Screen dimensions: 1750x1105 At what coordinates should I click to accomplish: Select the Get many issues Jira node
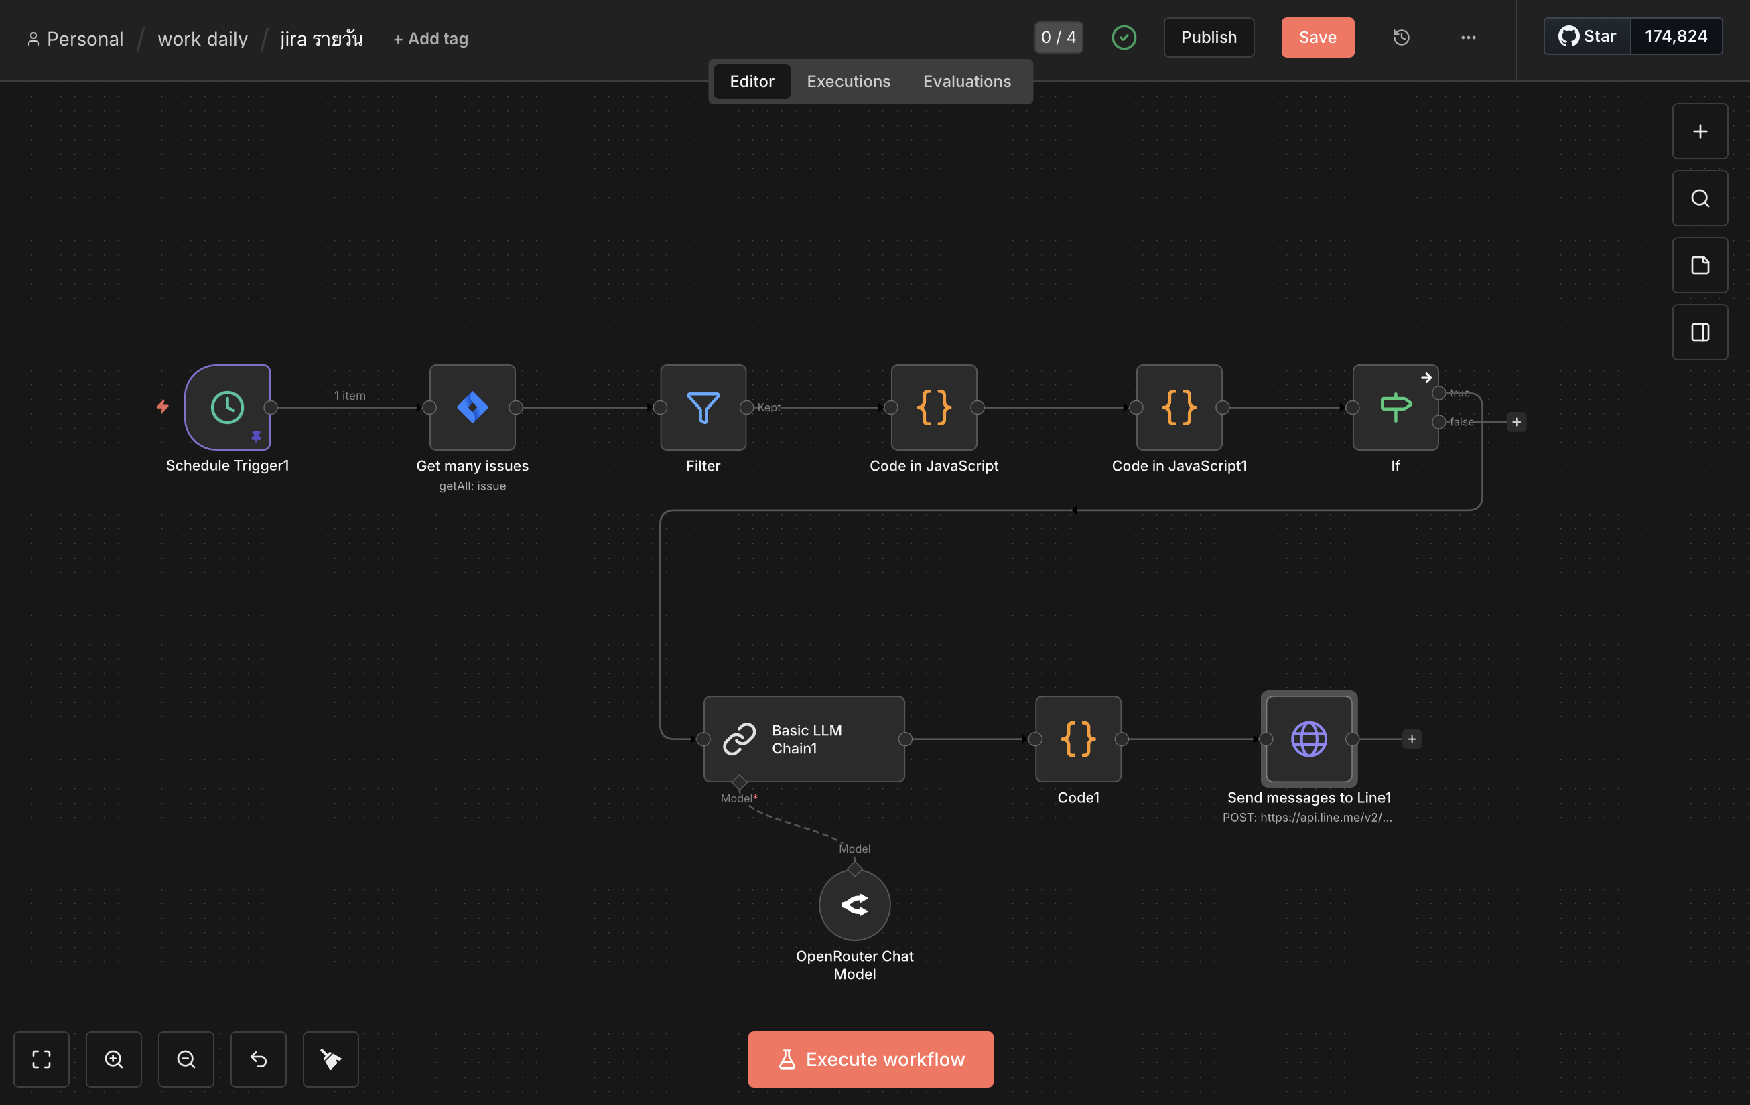[472, 407]
